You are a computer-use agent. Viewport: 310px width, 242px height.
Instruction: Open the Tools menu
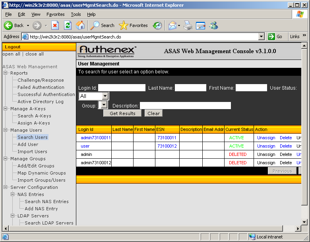(x=76, y=14)
